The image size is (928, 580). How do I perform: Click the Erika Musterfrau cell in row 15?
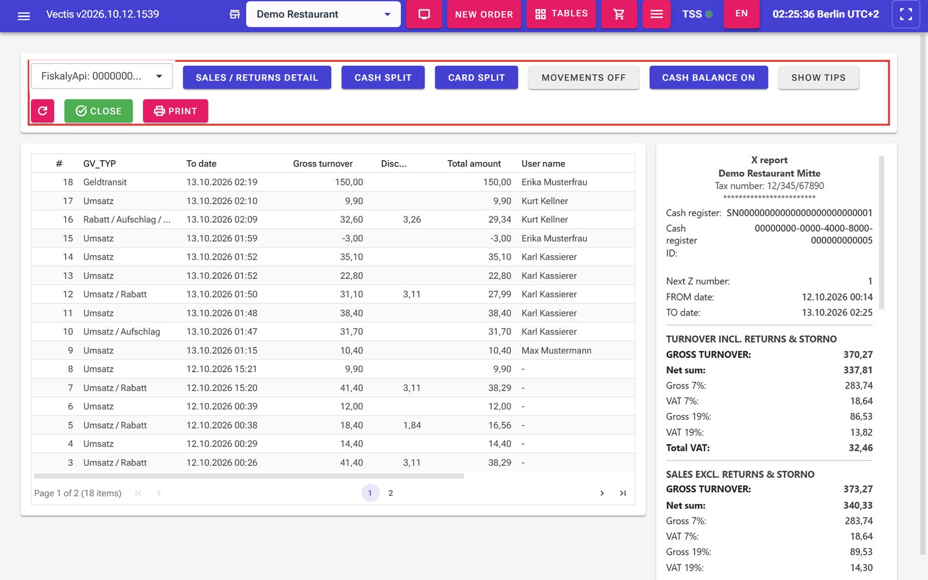tap(554, 238)
